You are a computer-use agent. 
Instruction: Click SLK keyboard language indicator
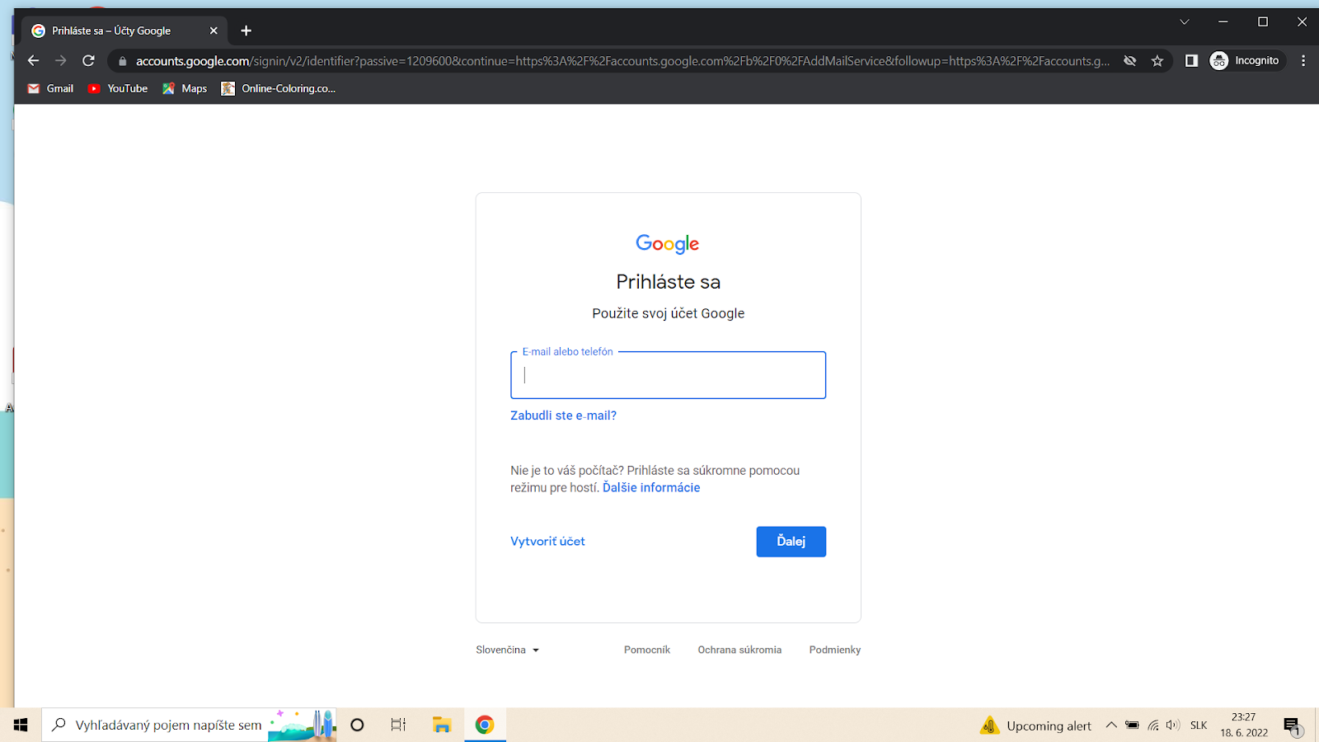pyautogui.click(x=1199, y=726)
